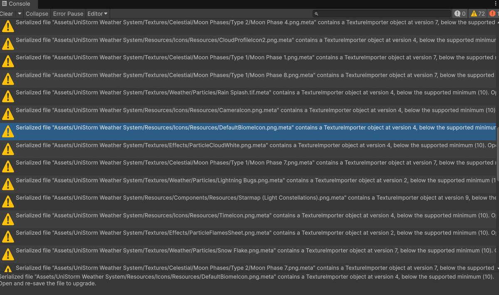499x295 pixels.
Task: Select Rain Splash.tif.meta warning entry
Action: (x=248, y=97)
